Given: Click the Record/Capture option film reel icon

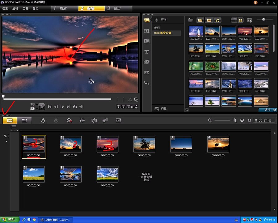Looking at the screenshot, I should (x=69, y=120).
